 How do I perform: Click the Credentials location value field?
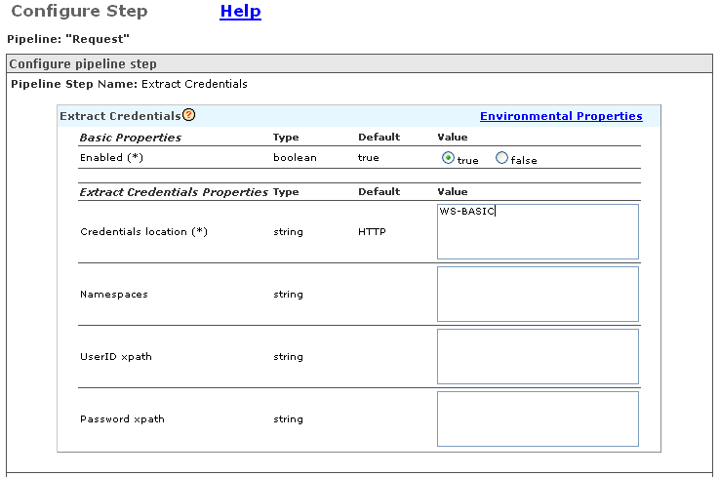pyautogui.click(x=538, y=231)
